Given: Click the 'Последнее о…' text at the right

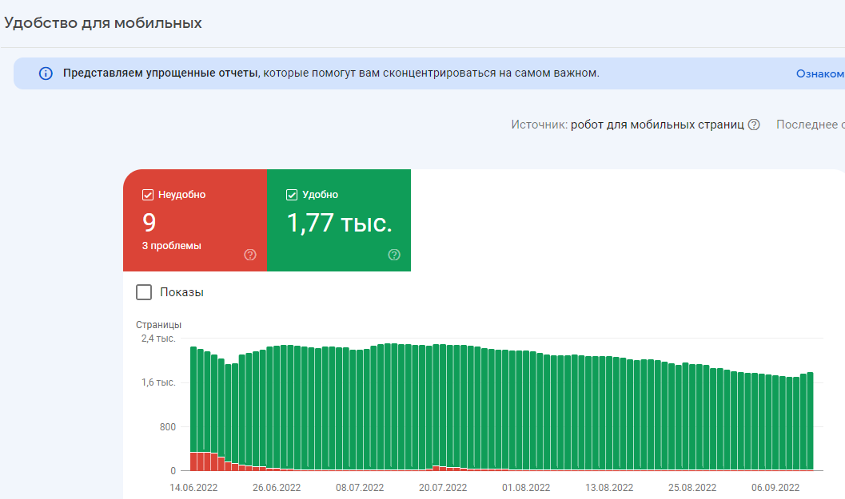Looking at the screenshot, I should tap(810, 125).
